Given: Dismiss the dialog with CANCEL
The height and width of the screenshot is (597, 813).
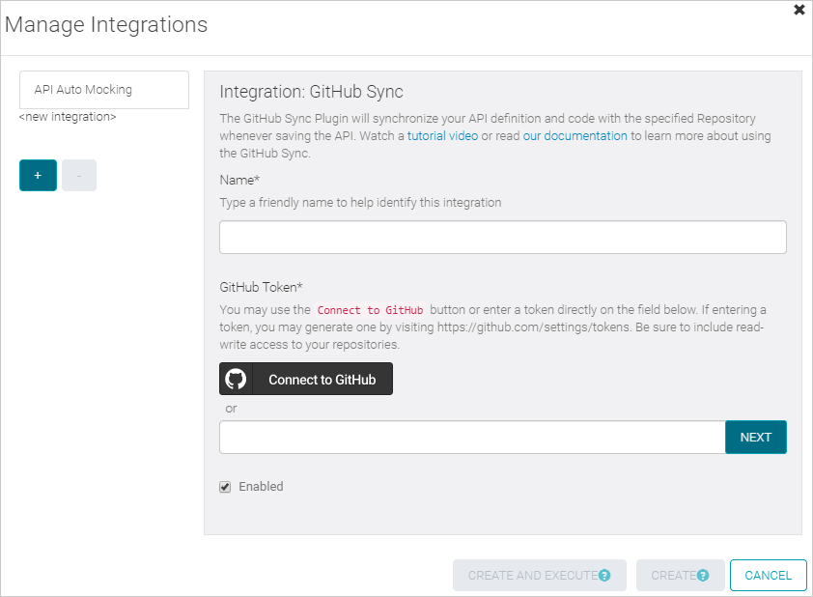Looking at the screenshot, I should (768, 575).
